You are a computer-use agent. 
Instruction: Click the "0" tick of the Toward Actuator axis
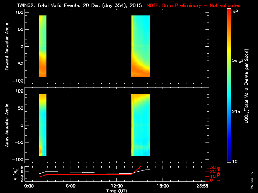[22, 47]
